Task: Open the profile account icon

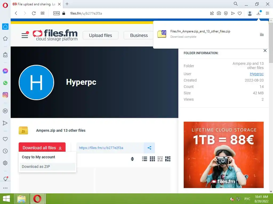Action: [250, 13]
